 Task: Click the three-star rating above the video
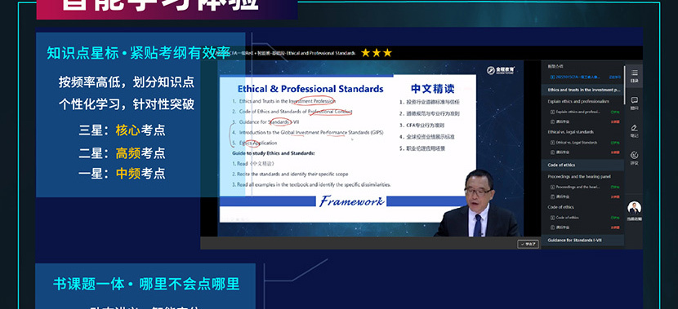pos(377,53)
